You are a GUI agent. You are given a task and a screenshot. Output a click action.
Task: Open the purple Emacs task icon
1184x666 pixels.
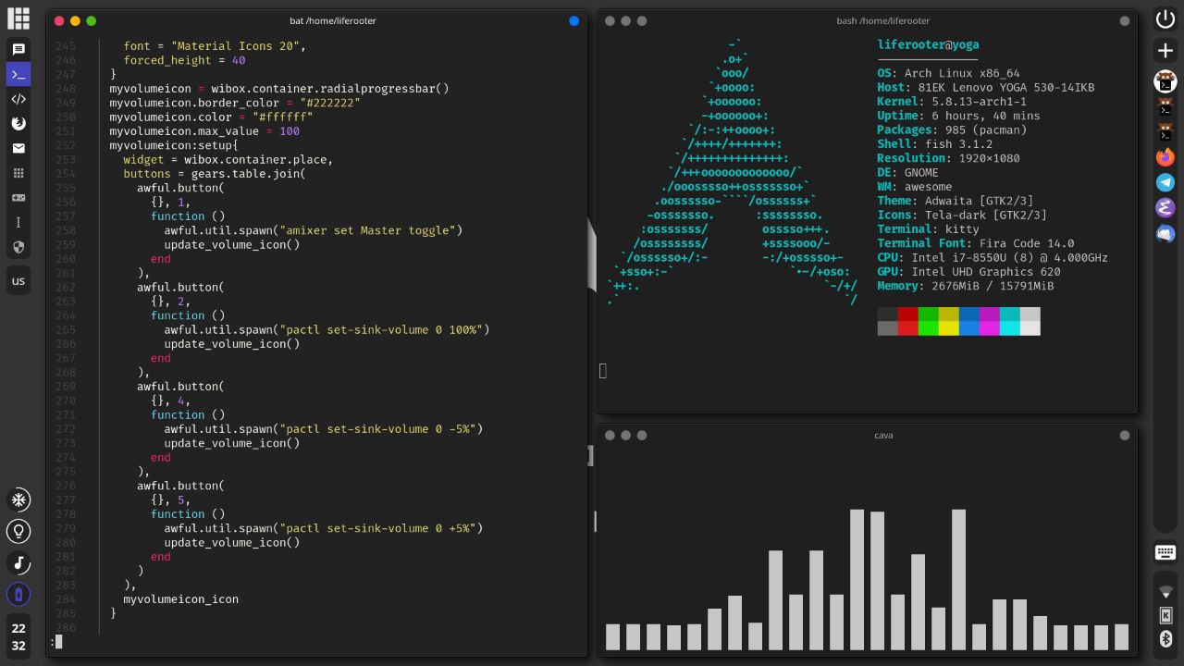[x=1165, y=208]
